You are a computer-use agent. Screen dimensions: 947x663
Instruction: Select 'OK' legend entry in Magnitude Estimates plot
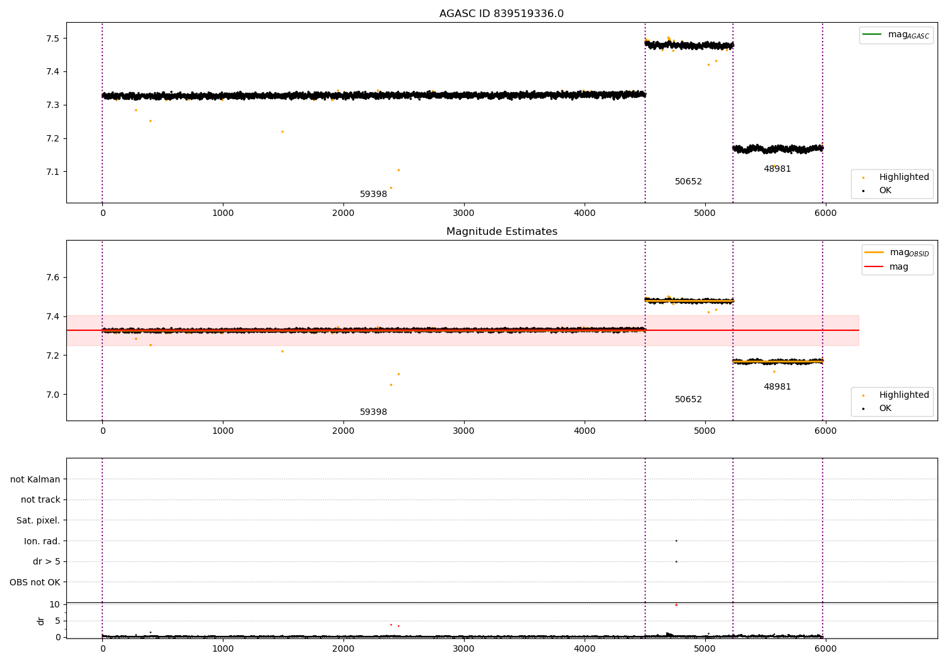[x=885, y=409]
